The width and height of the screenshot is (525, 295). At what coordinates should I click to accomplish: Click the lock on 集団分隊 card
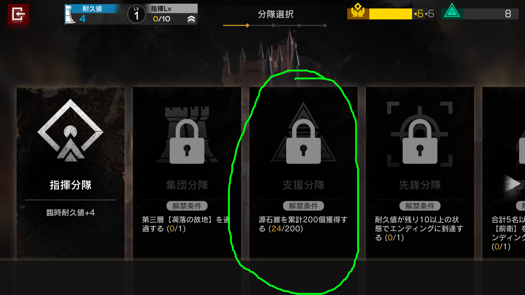187,141
